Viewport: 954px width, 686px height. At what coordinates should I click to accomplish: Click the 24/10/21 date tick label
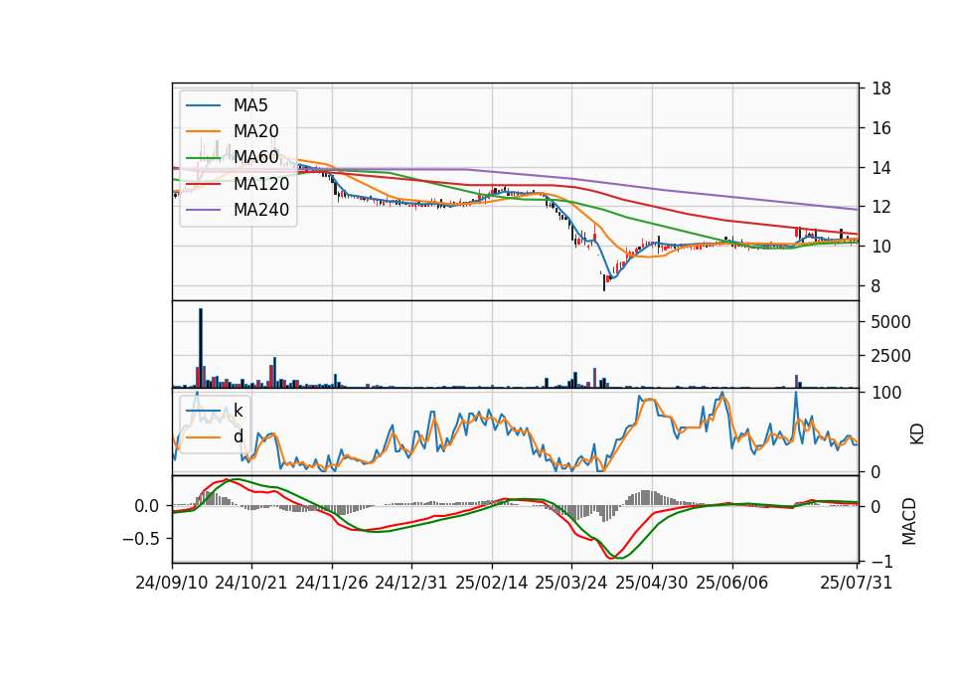tap(251, 584)
